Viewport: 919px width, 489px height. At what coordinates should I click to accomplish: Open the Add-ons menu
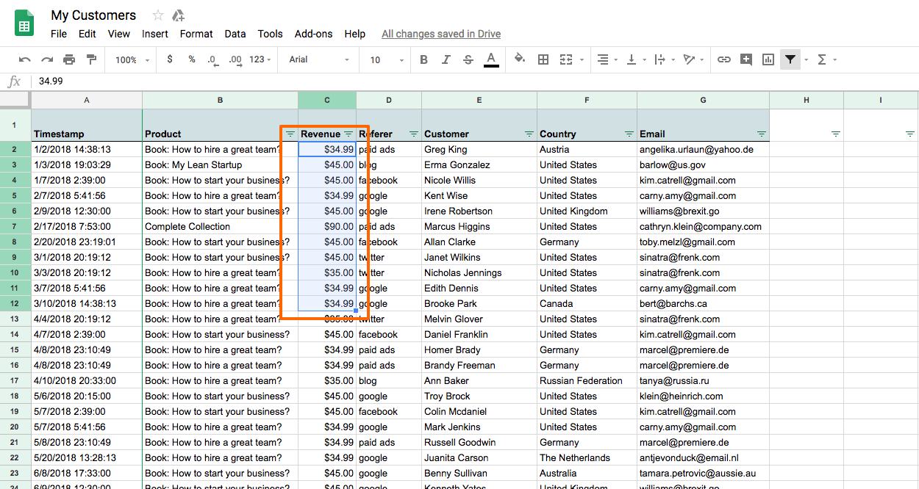pos(313,34)
